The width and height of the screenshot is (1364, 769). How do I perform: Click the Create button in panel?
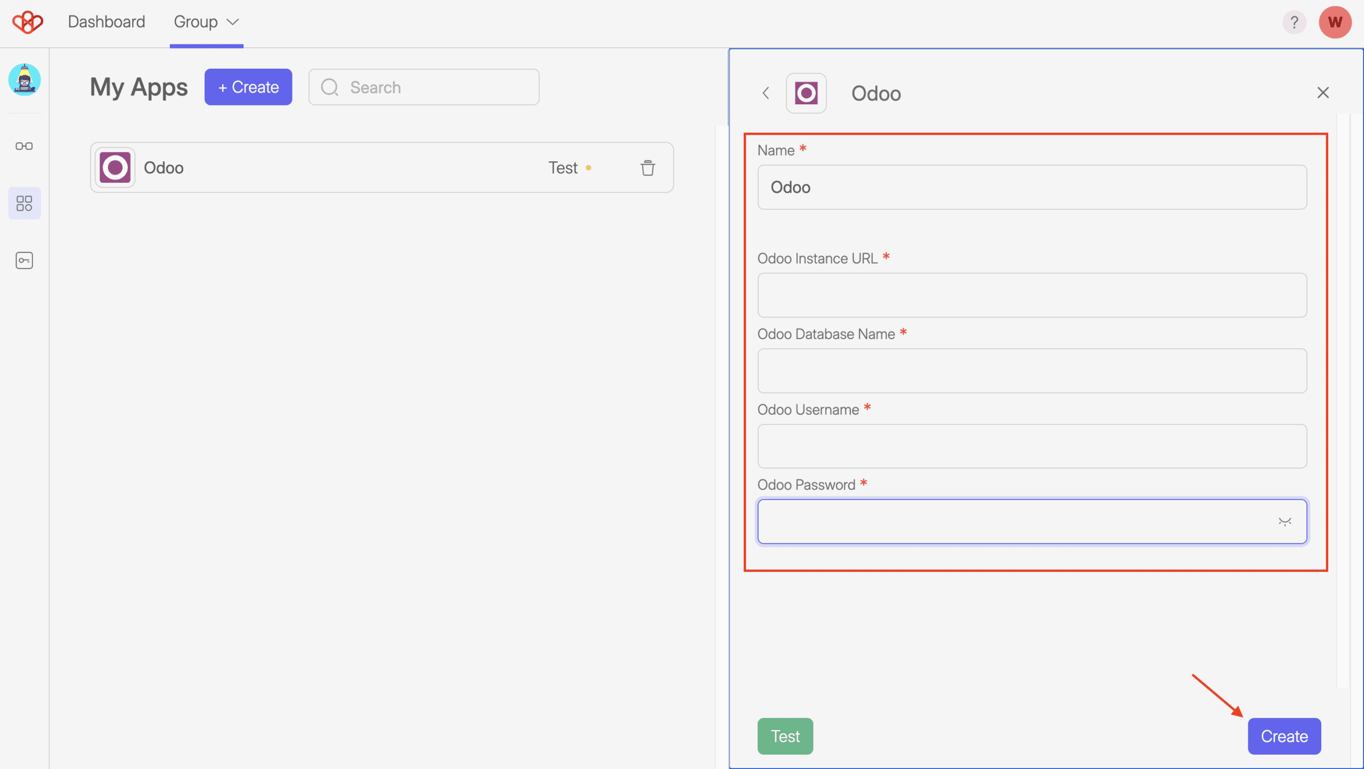(x=1284, y=736)
